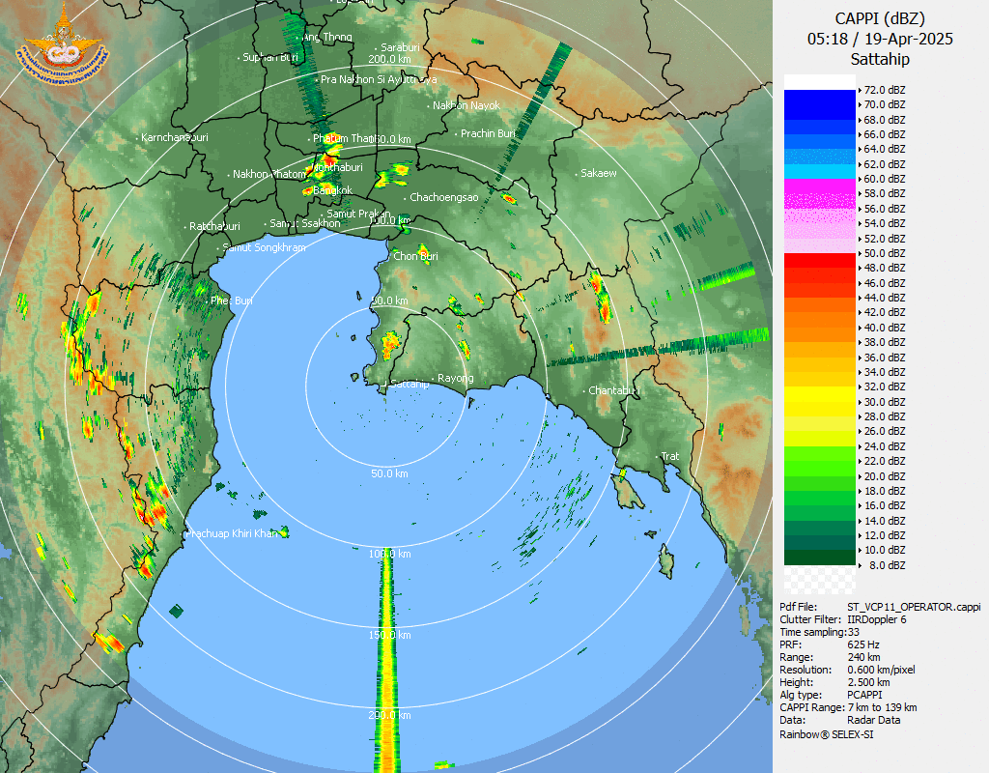The image size is (989, 773).
Task: Click the Samut Songkhram label on the map
Action: pos(265,248)
